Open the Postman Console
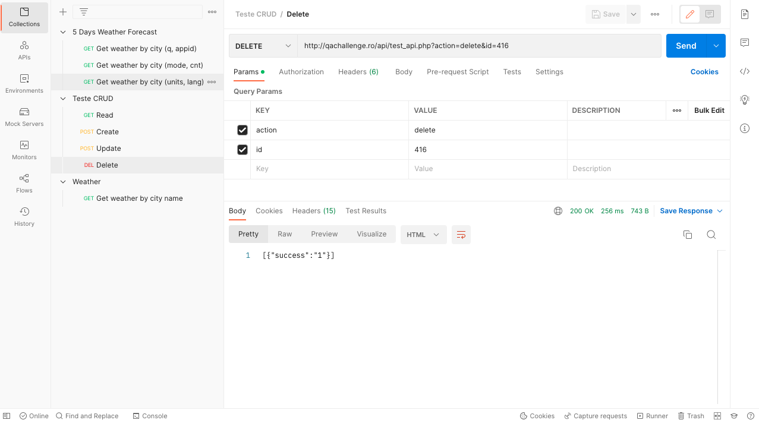 tap(150, 415)
